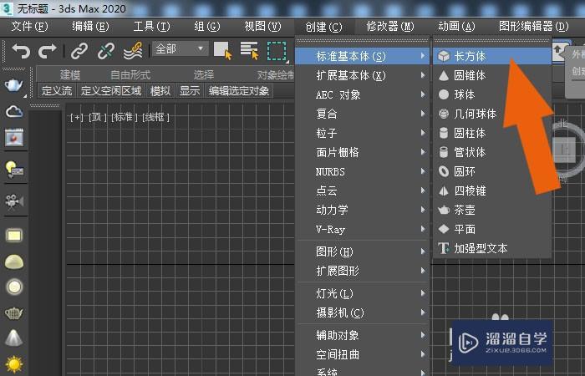Click Bind to Space Warp icon
The width and height of the screenshot is (585, 376).
point(133,51)
